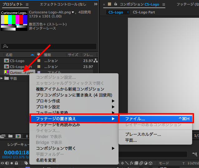
Task: Focus the timeline layer search field
Action: pyautogui.click(x=153, y=154)
